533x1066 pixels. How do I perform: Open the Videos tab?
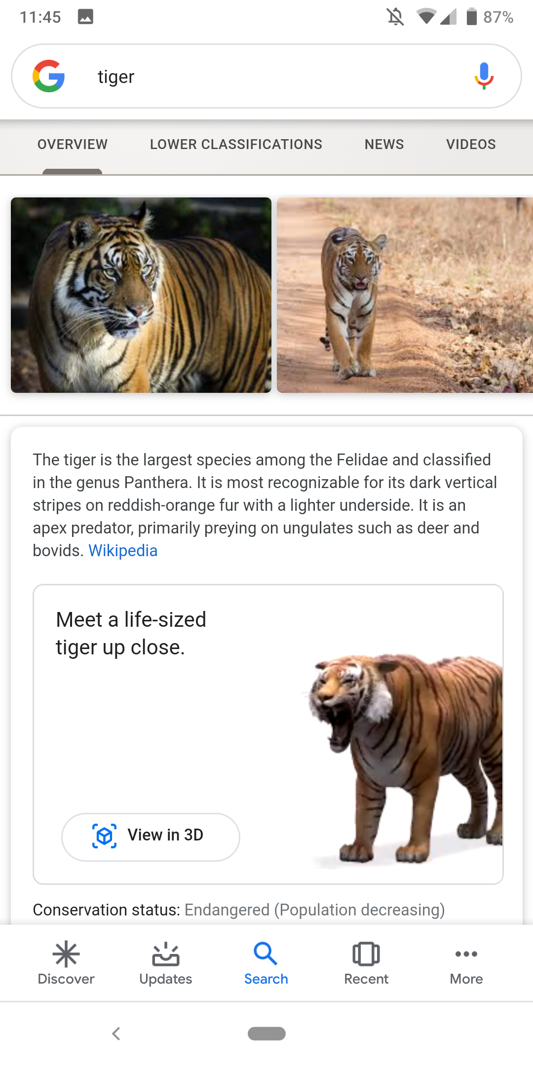click(471, 144)
